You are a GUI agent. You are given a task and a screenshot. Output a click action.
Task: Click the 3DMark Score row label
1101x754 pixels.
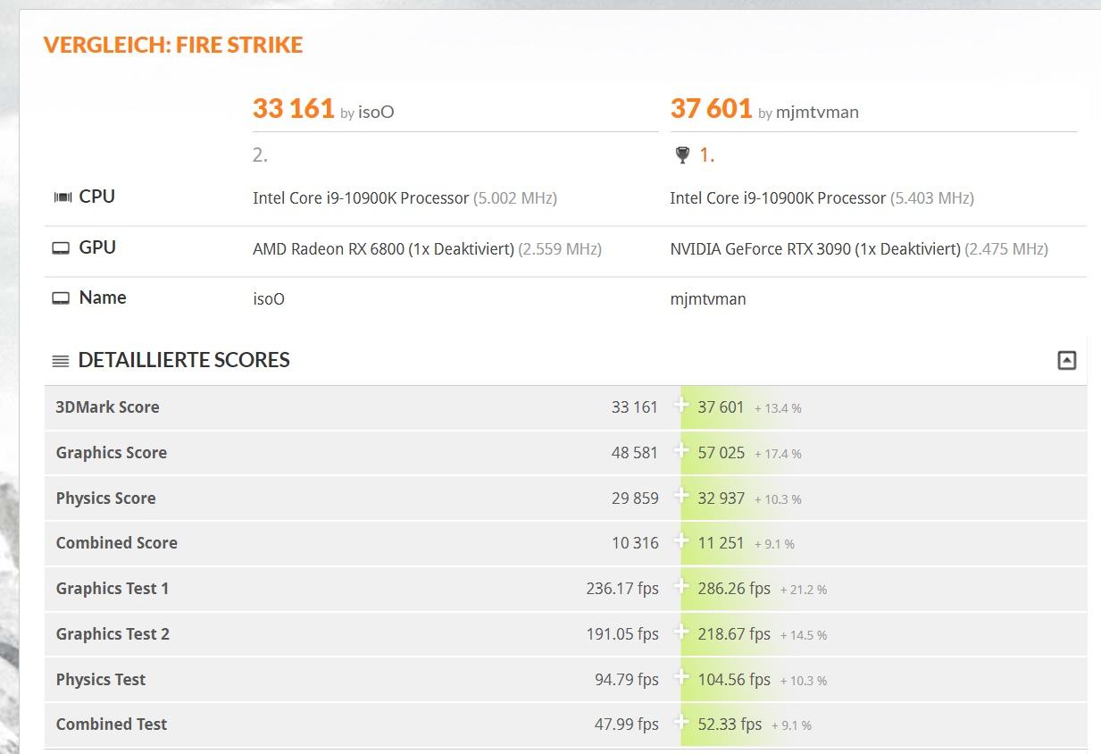click(x=107, y=407)
